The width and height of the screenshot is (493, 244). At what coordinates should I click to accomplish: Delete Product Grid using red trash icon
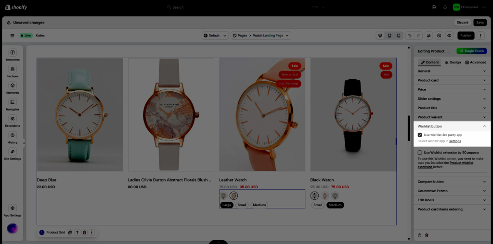pos(84,232)
